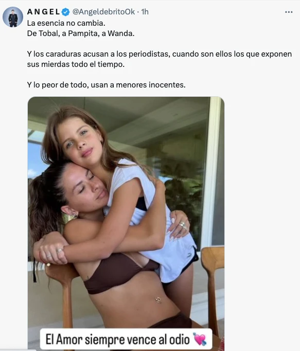The width and height of the screenshot is (300, 351).
Task: Open the three-dot more options menu
Action: (289, 12)
